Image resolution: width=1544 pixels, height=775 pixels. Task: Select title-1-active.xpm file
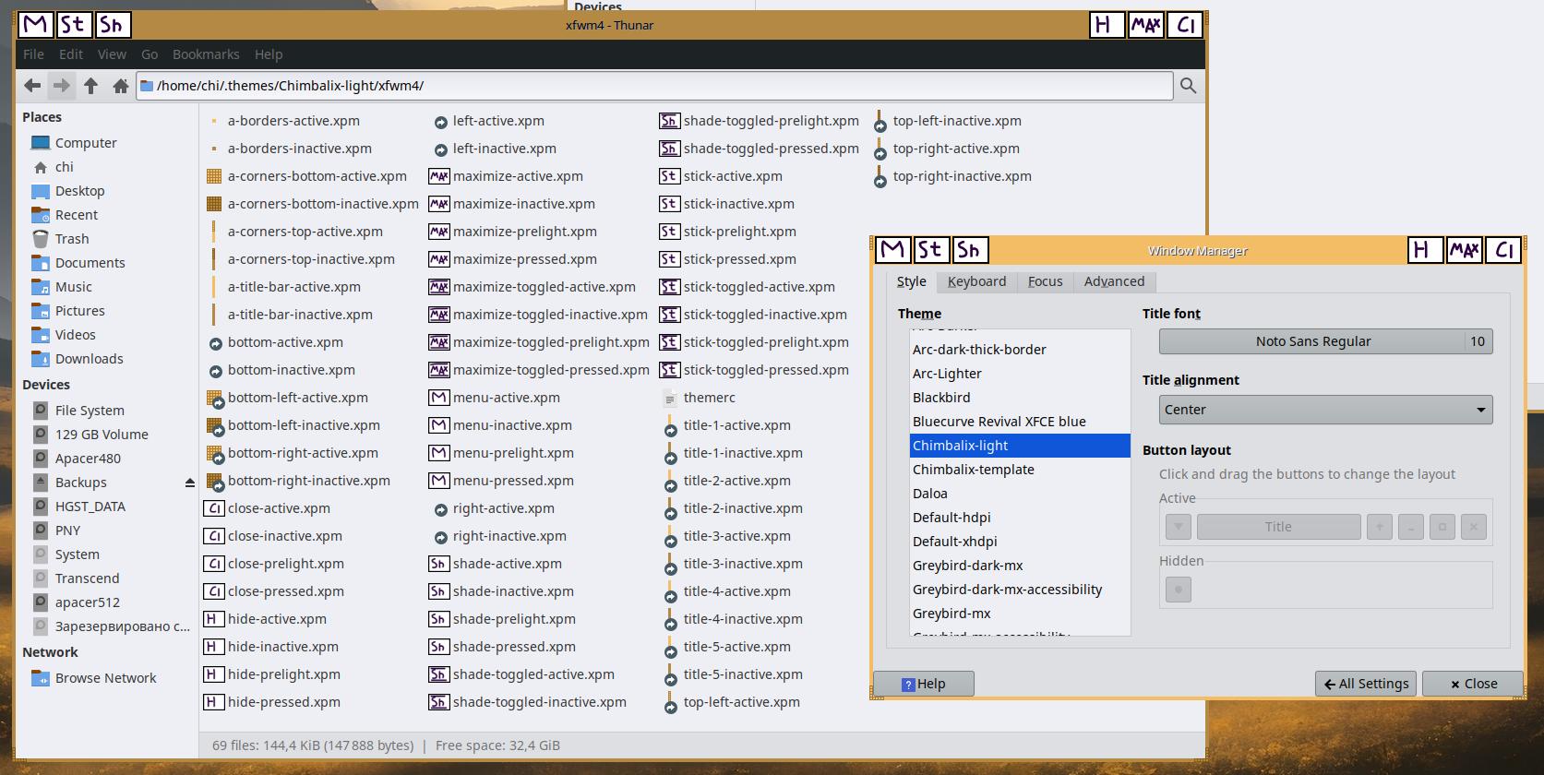736,425
